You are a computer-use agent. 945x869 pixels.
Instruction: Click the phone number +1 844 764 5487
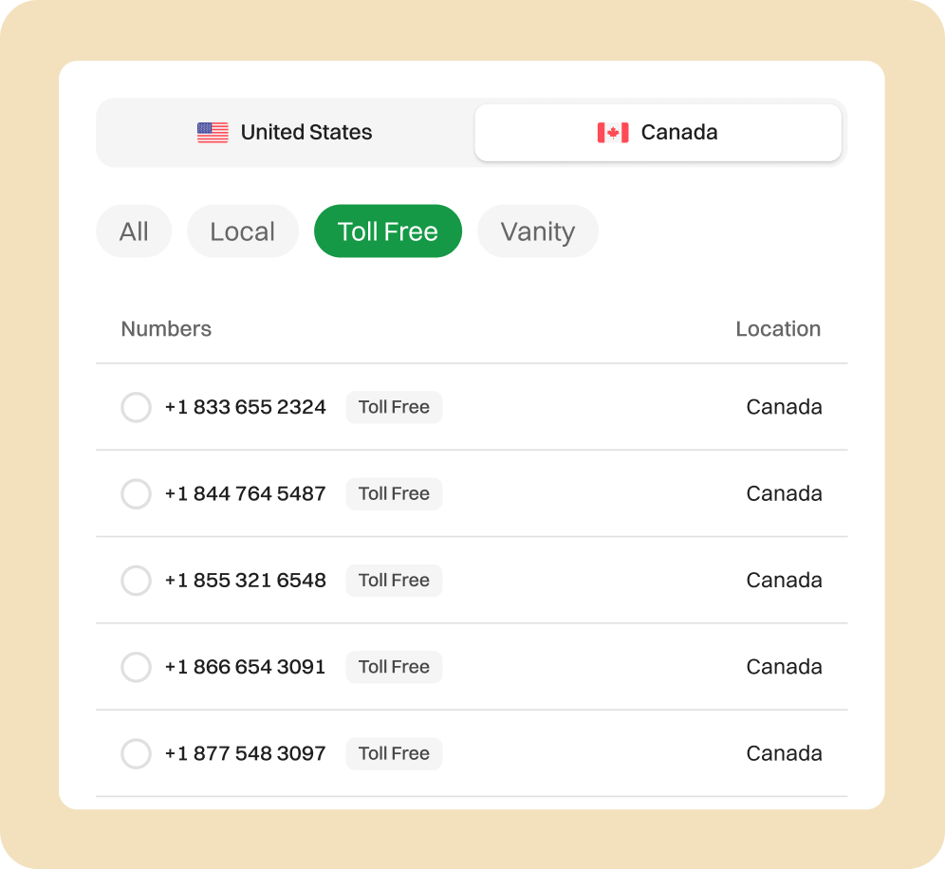click(245, 493)
